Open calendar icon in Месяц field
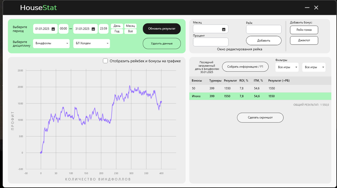Screen dimensions: 337x188 (x=223, y=29)
